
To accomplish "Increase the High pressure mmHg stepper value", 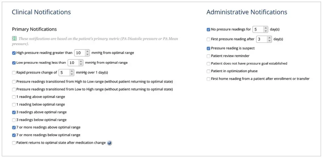I will (x=87, y=51).
